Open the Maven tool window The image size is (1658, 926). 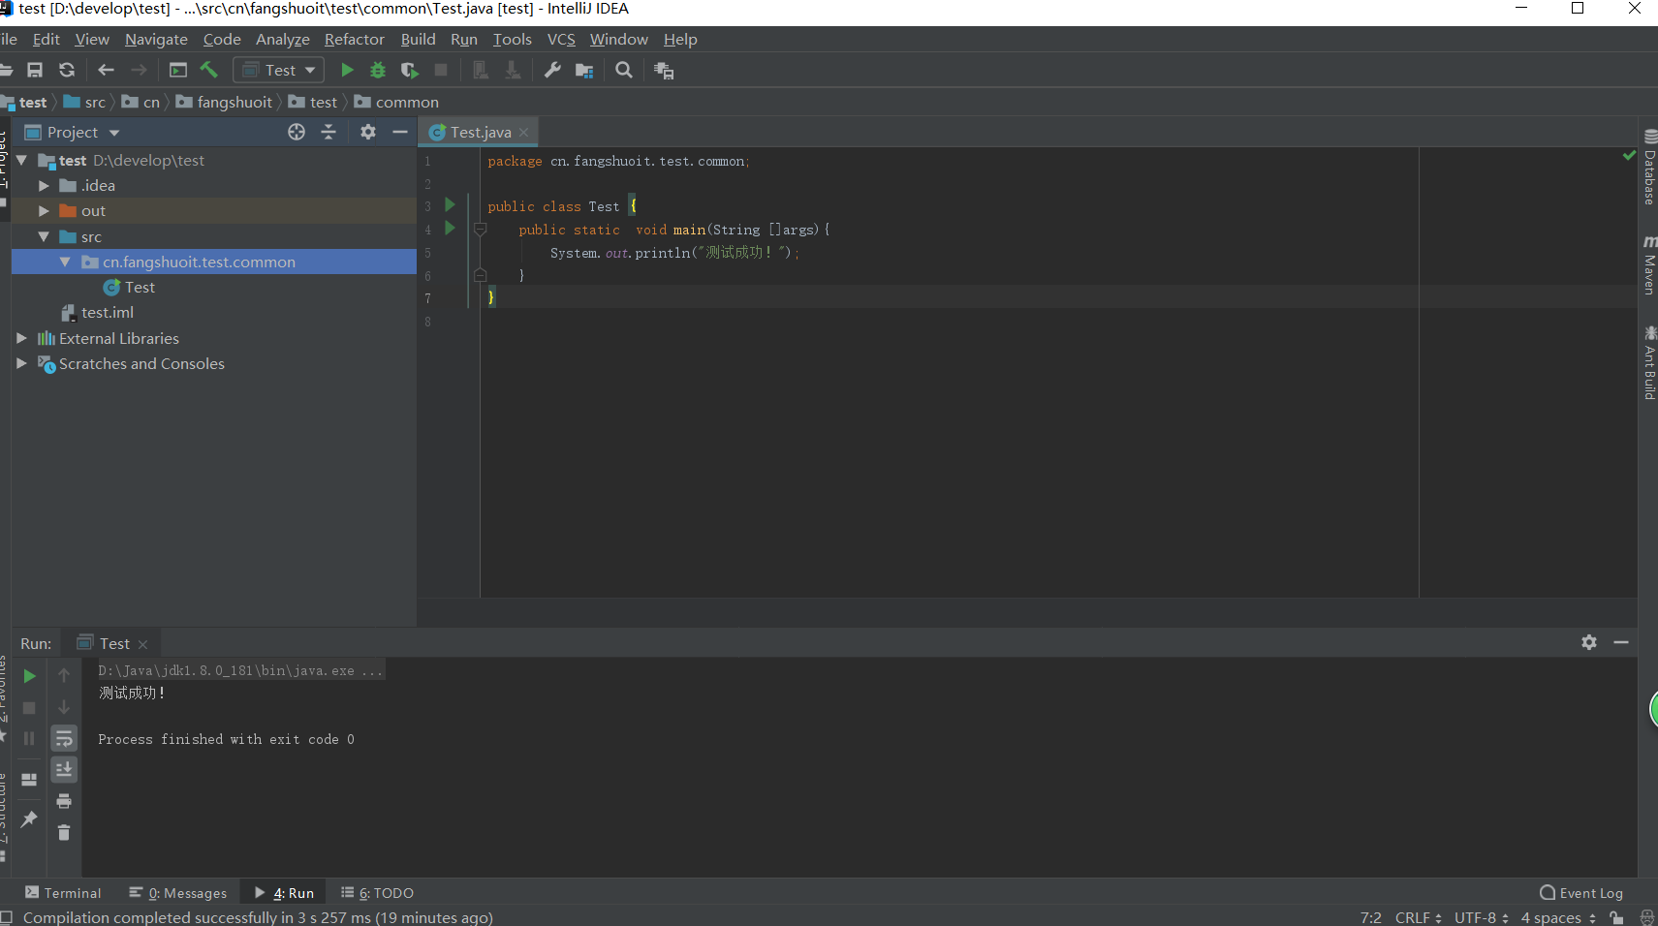coord(1649,264)
